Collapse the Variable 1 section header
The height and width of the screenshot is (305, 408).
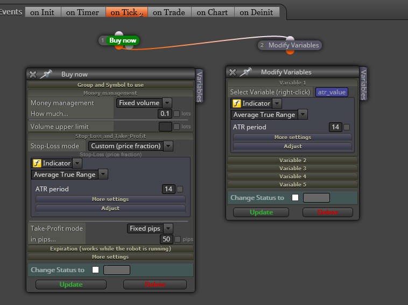[x=293, y=83]
